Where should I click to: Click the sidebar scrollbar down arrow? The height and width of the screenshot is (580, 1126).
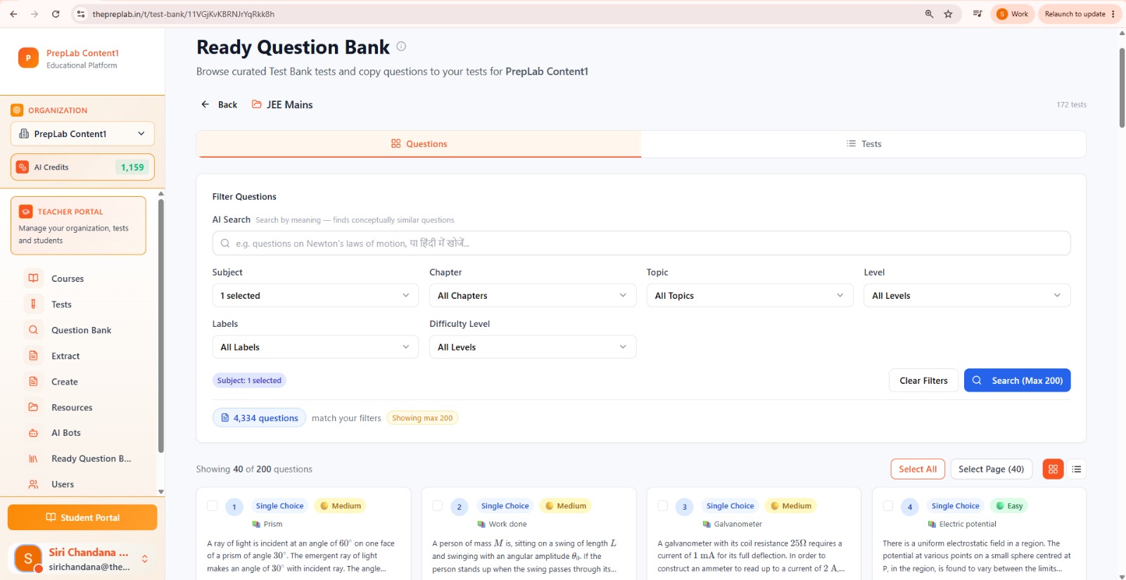(161, 492)
